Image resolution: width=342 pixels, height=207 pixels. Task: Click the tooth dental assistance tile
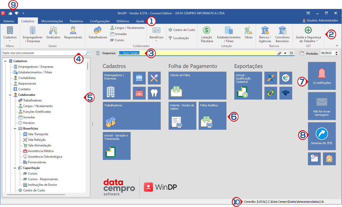point(154,93)
